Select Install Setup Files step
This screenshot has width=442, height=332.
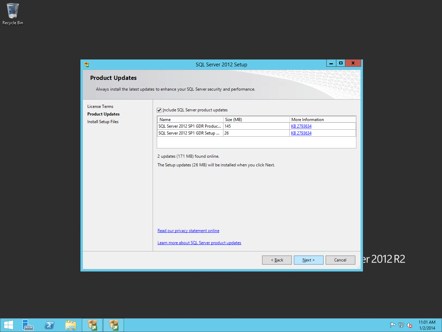(103, 122)
